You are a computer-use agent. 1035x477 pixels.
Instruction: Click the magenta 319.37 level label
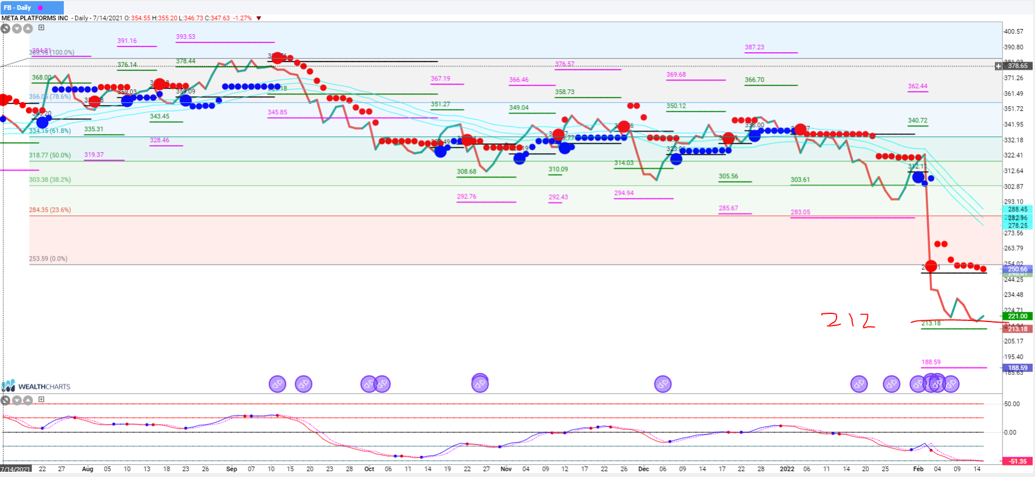94,155
